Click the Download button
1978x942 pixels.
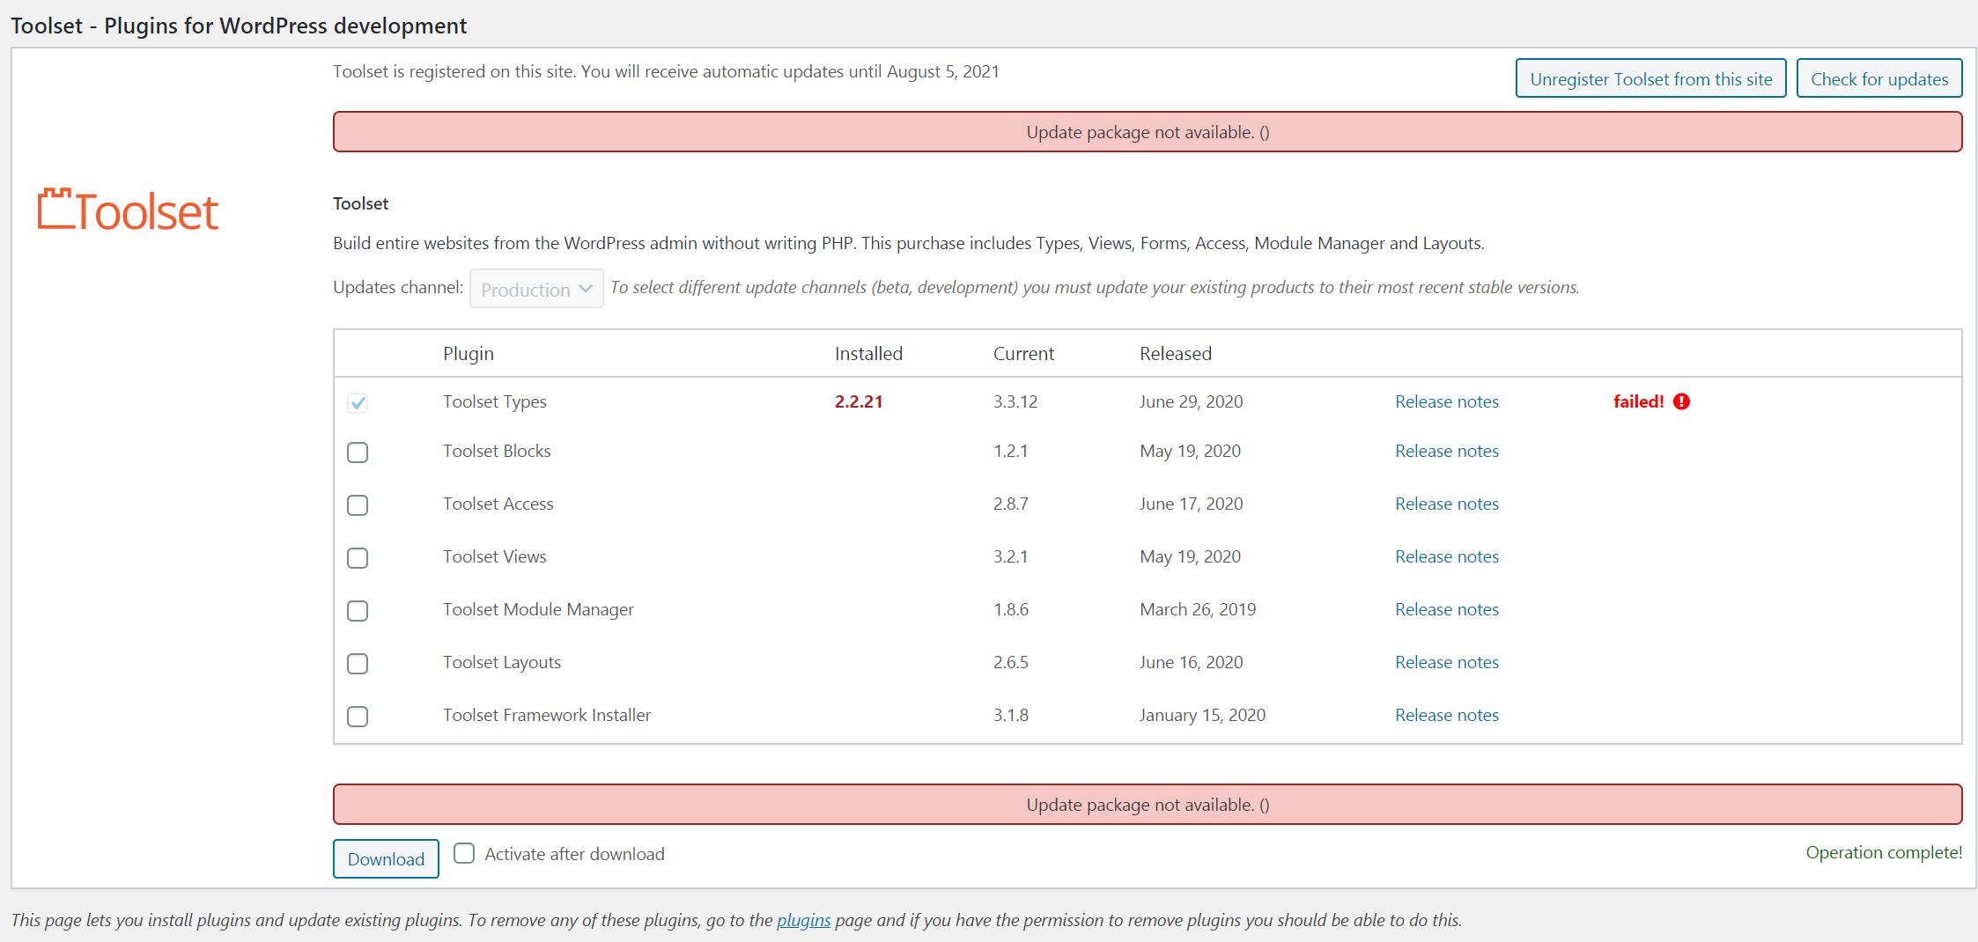point(386,858)
